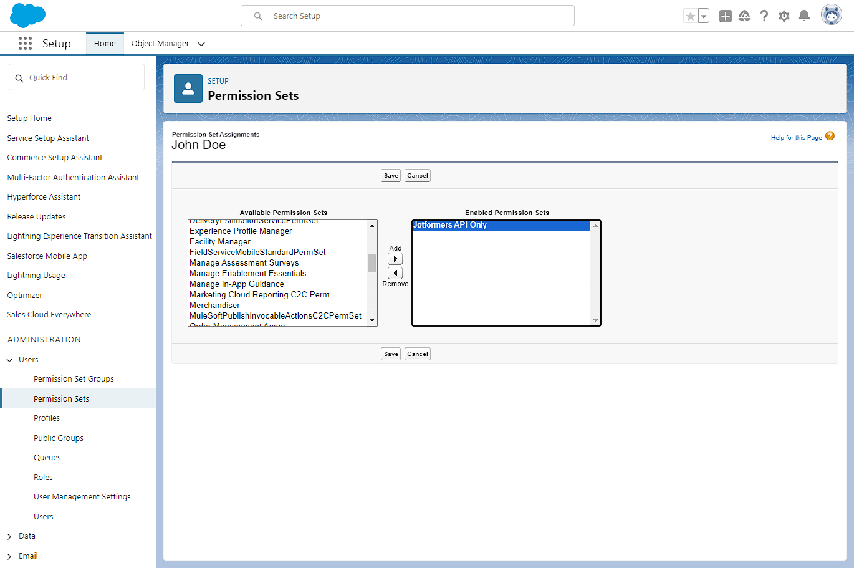Screen dimensions: 854x568
Task: Select Jotformers API Only in Enabled list
Action: pos(501,225)
